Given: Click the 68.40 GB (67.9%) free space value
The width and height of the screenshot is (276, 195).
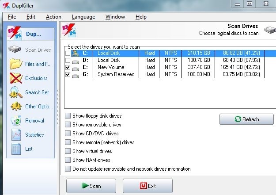Looking at the screenshot, I should [241, 60].
